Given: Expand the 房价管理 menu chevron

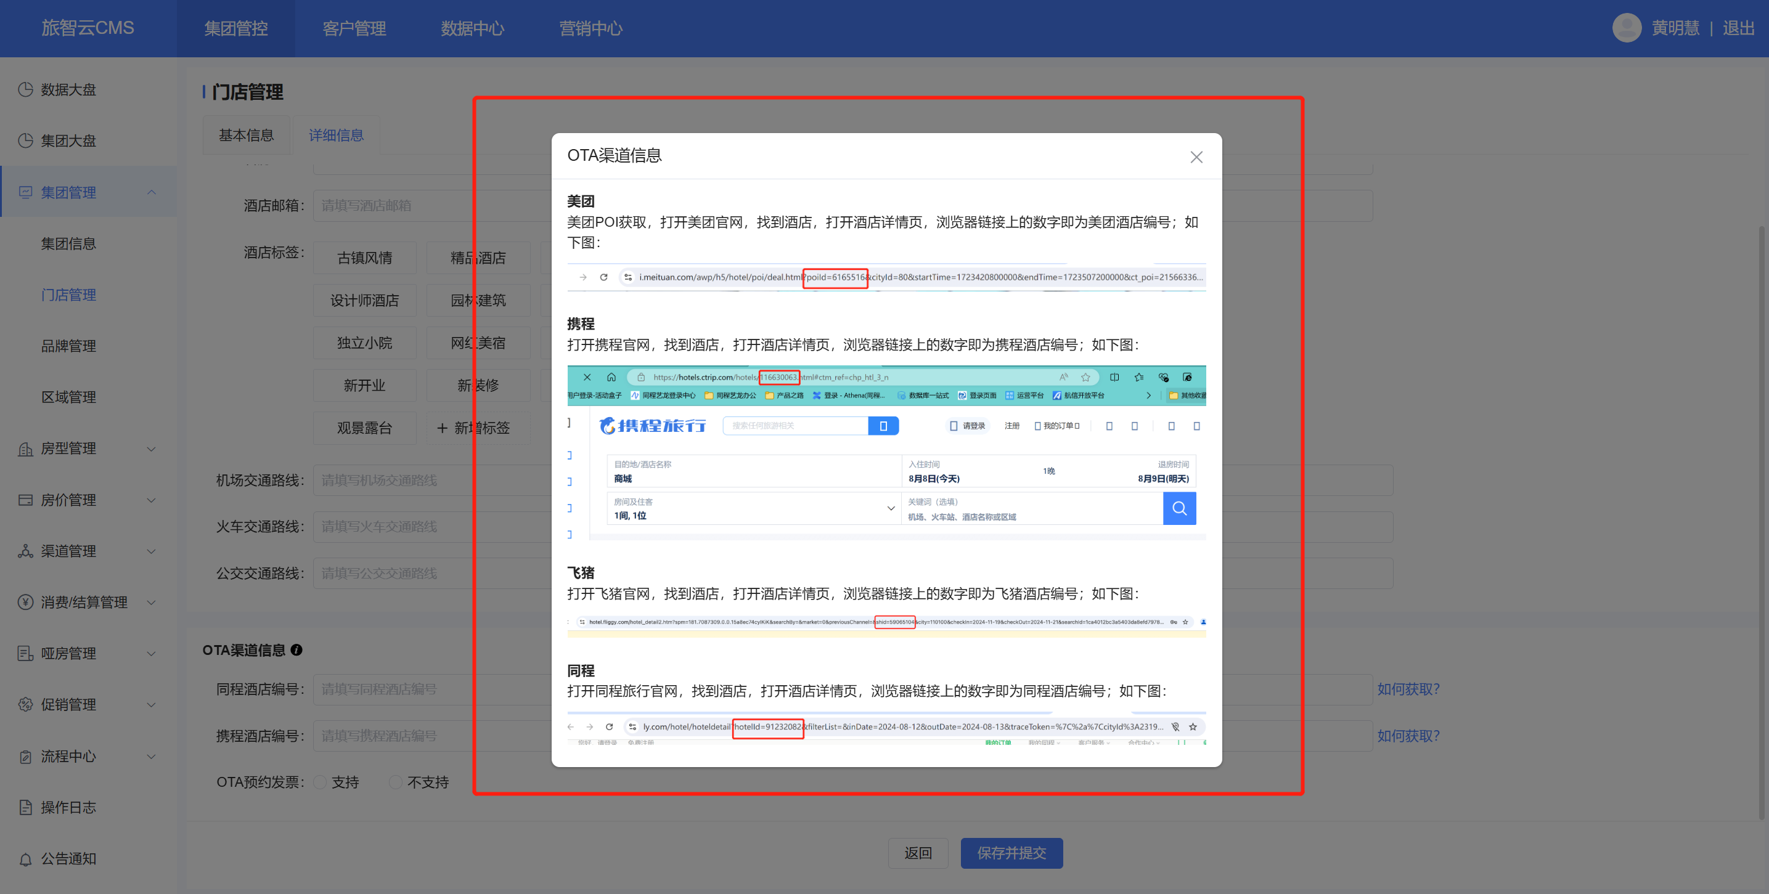Looking at the screenshot, I should click(152, 500).
